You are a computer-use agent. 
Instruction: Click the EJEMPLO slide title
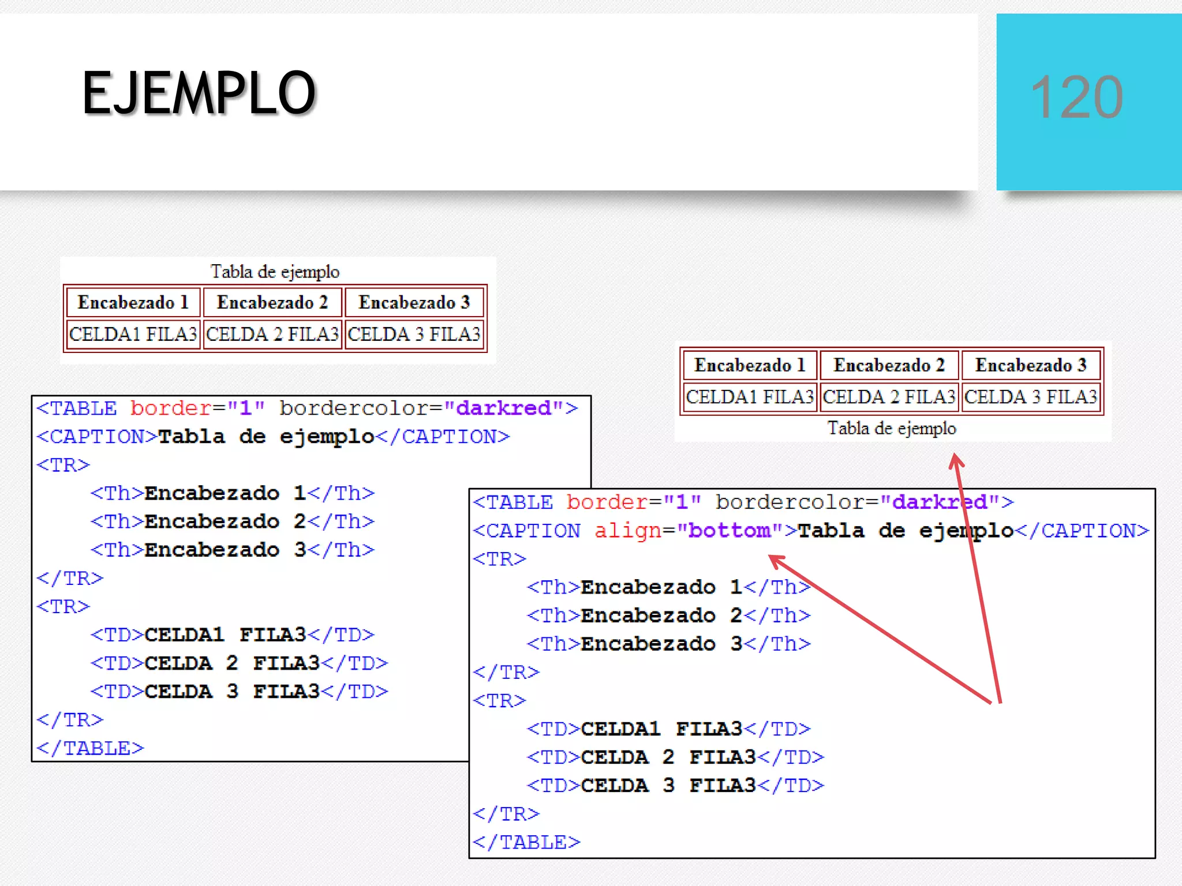click(199, 93)
